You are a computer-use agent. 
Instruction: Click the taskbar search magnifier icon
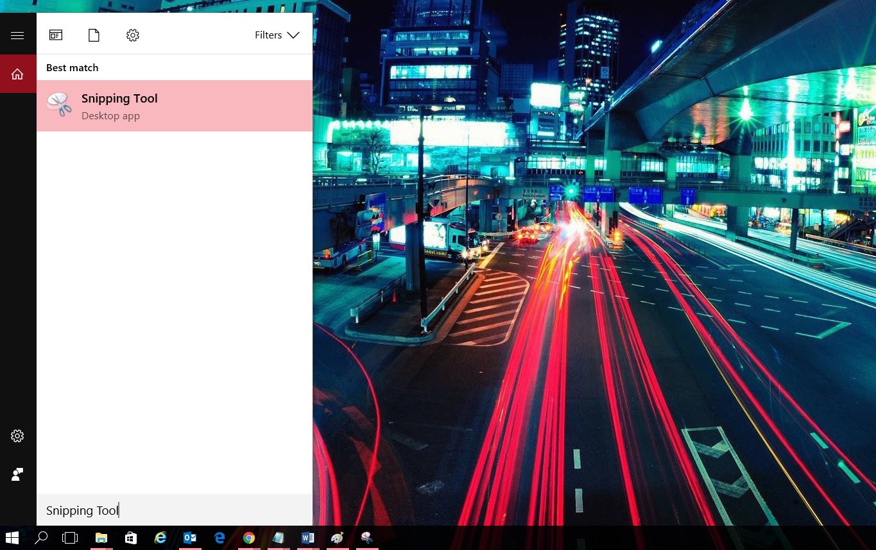point(41,538)
